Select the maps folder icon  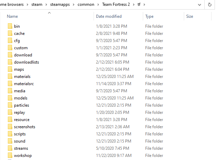click(10, 69)
